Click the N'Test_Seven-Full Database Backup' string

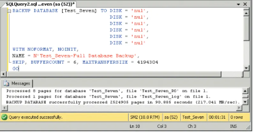pos(85,56)
